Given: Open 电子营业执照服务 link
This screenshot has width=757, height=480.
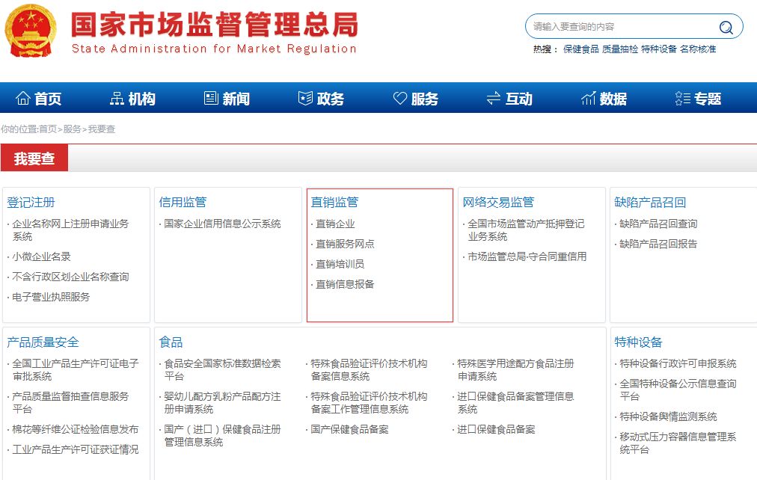Looking at the screenshot, I should tap(51, 297).
